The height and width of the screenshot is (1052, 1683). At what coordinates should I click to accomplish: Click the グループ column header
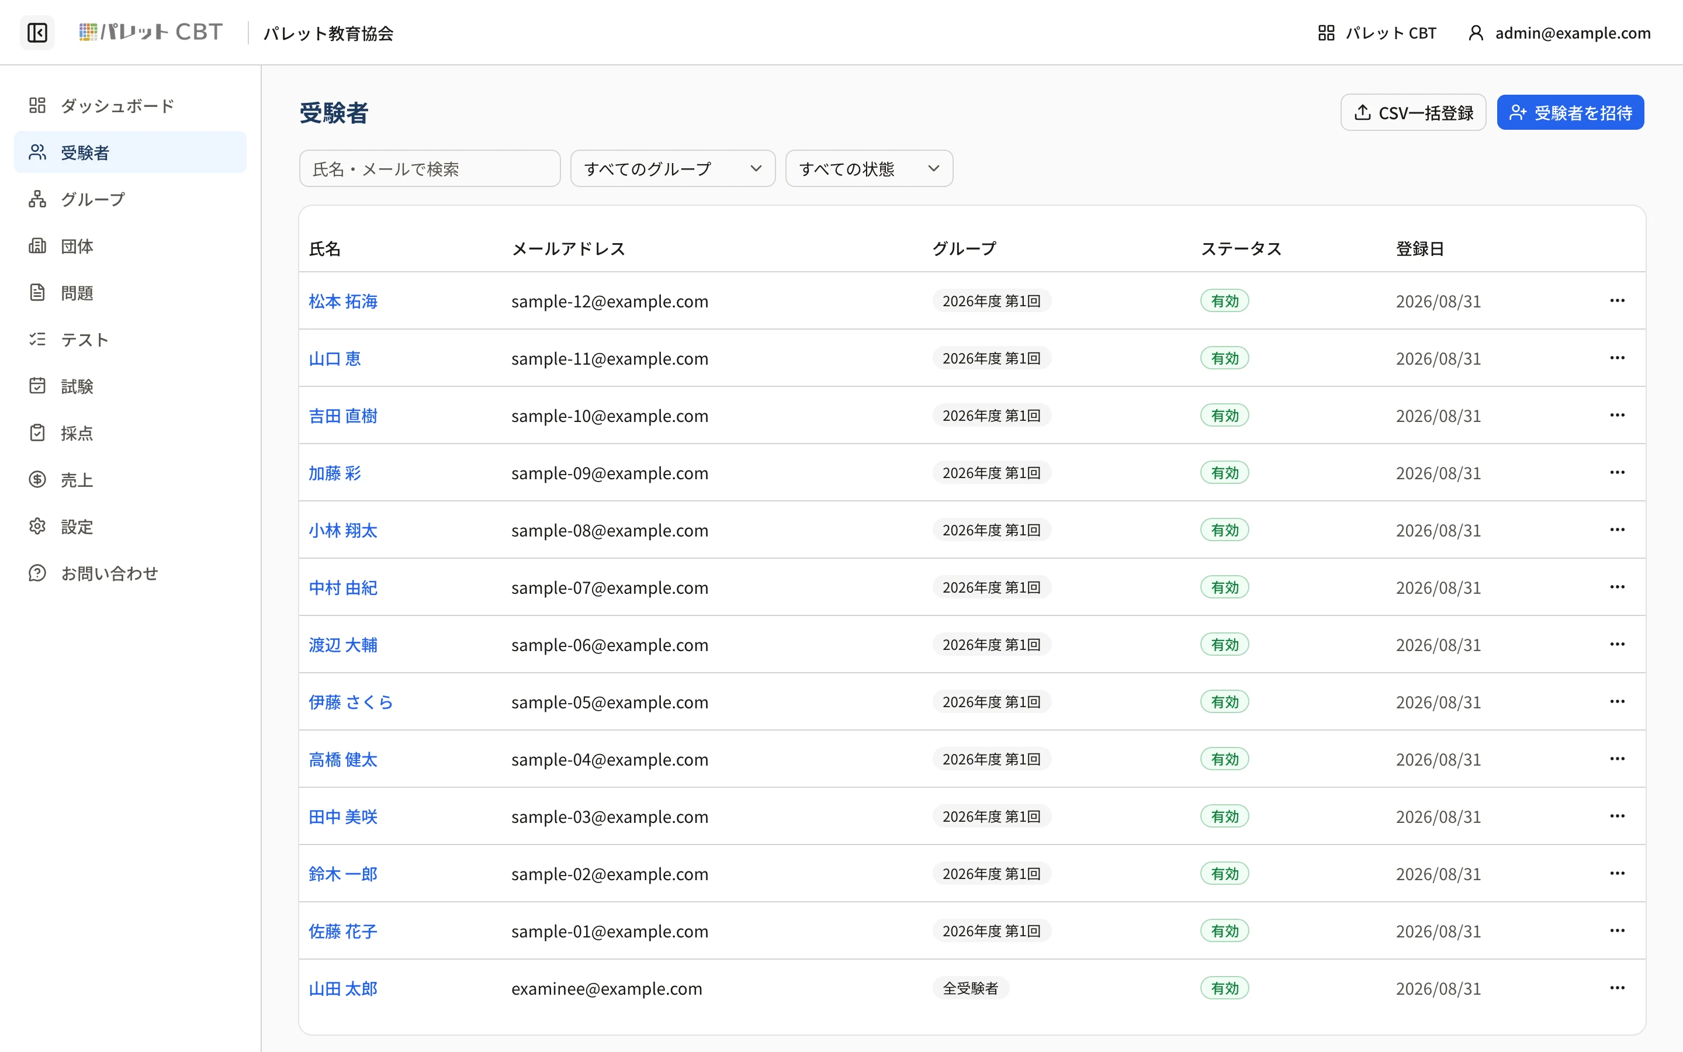(965, 248)
